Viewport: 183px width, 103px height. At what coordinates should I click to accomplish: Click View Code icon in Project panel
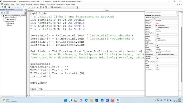point(2,13)
